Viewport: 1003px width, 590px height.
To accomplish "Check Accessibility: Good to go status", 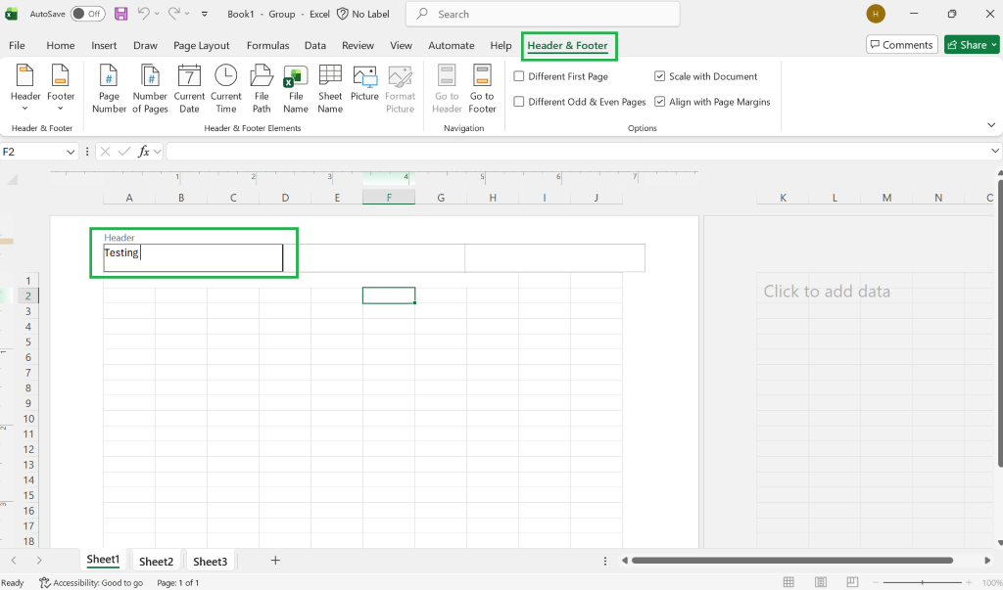I will (91, 583).
